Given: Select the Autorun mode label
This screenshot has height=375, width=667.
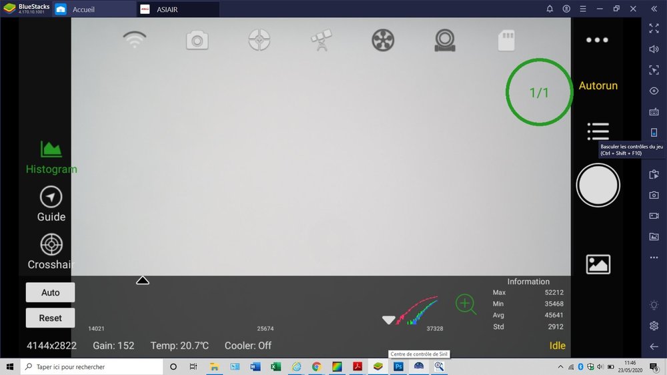Looking at the screenshot, I should [x=598, y=85].
